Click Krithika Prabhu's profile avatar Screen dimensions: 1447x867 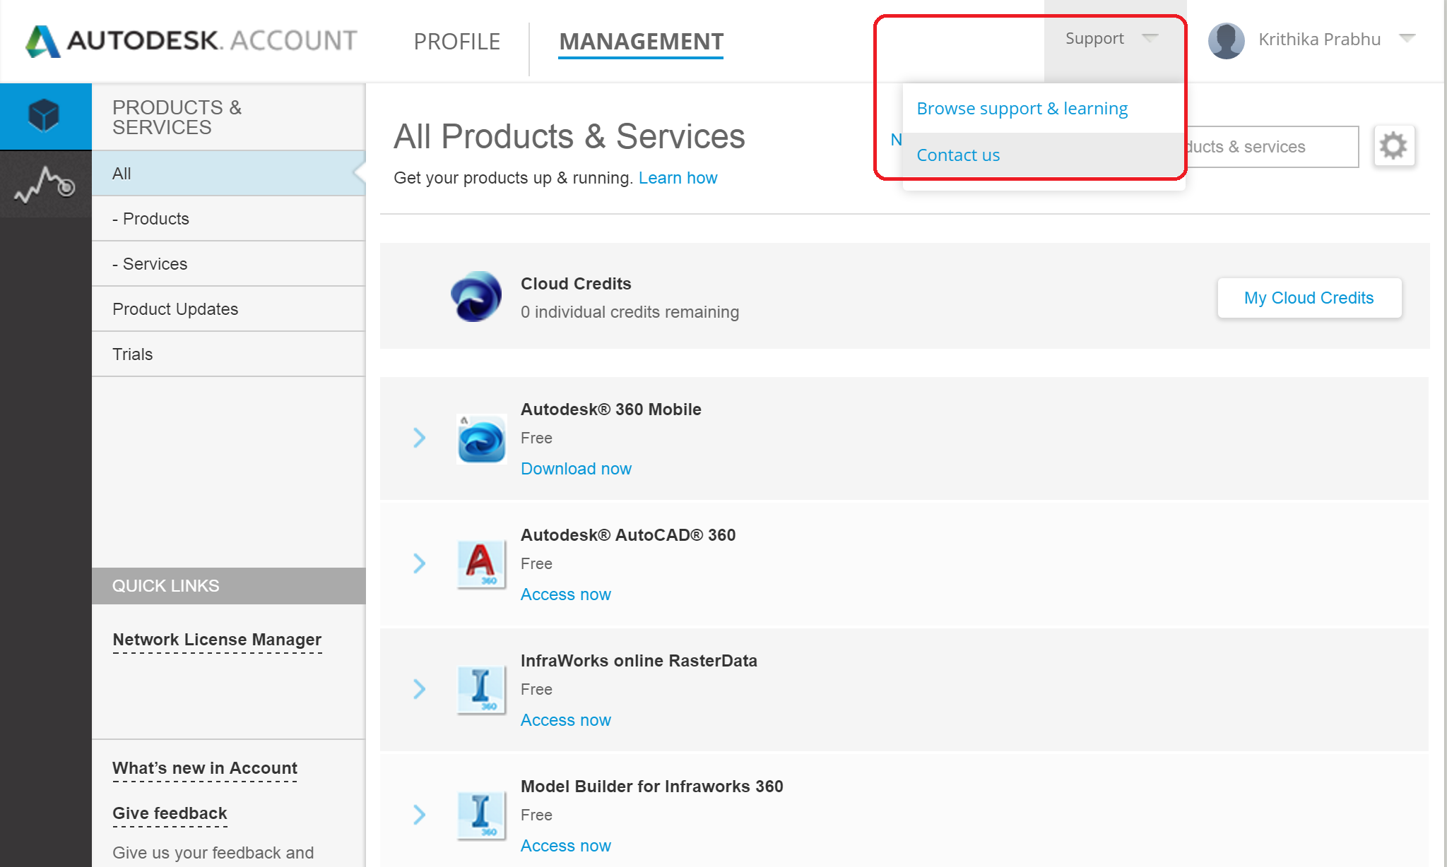(x=1226, y=40)
